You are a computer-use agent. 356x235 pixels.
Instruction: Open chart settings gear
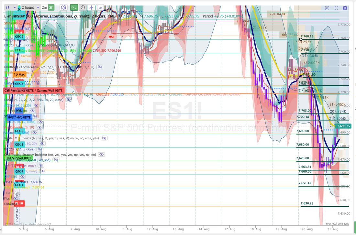[63, 7]
